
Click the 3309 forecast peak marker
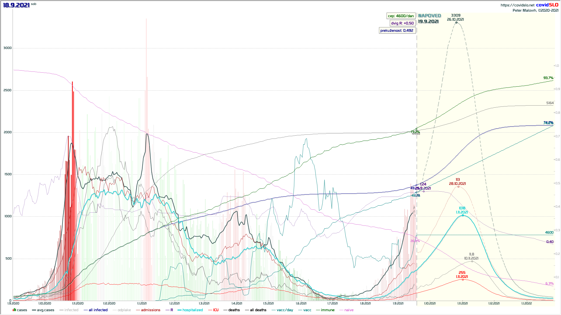456,22
